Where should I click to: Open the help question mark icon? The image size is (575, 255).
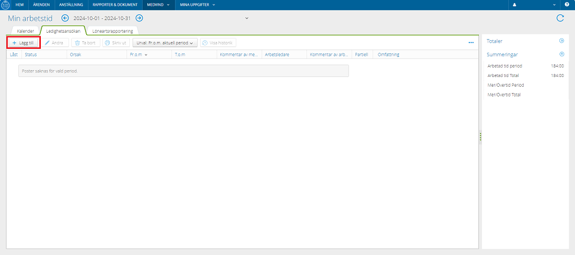(x=567, y=5)
